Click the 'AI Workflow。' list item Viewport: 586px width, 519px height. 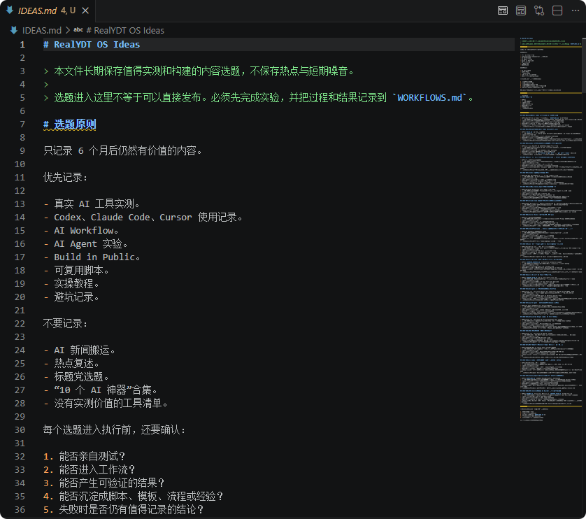click(86, 230)
